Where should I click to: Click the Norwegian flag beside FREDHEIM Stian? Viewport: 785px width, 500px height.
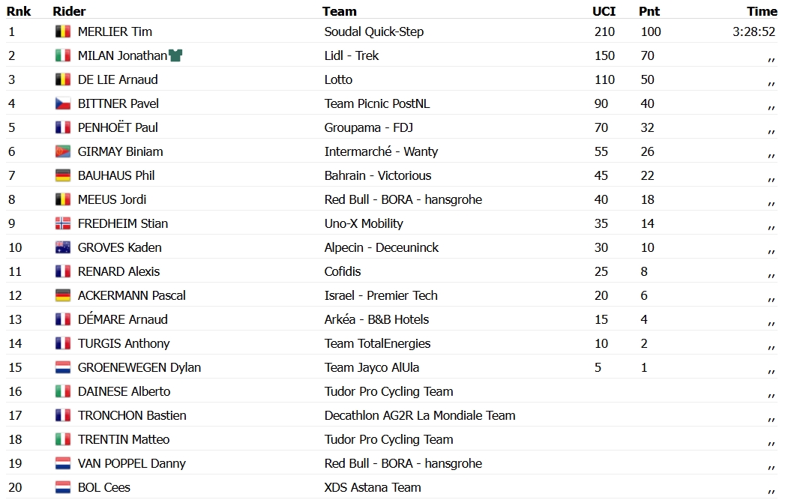[62, 223]
